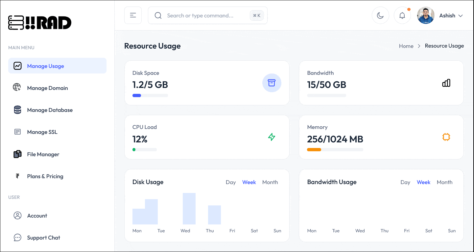Click the CPU Load lightning bolt icon
Image resolution: width=474 pixels, height=252 pixels.
pos(272,137)
